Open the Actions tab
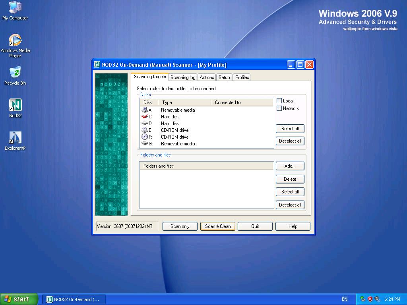 pyautogui.click(x=207, y=77)
